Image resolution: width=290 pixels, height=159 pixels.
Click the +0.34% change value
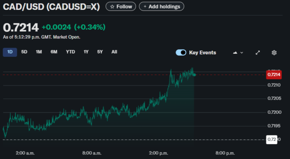click(x=90, y=27)
